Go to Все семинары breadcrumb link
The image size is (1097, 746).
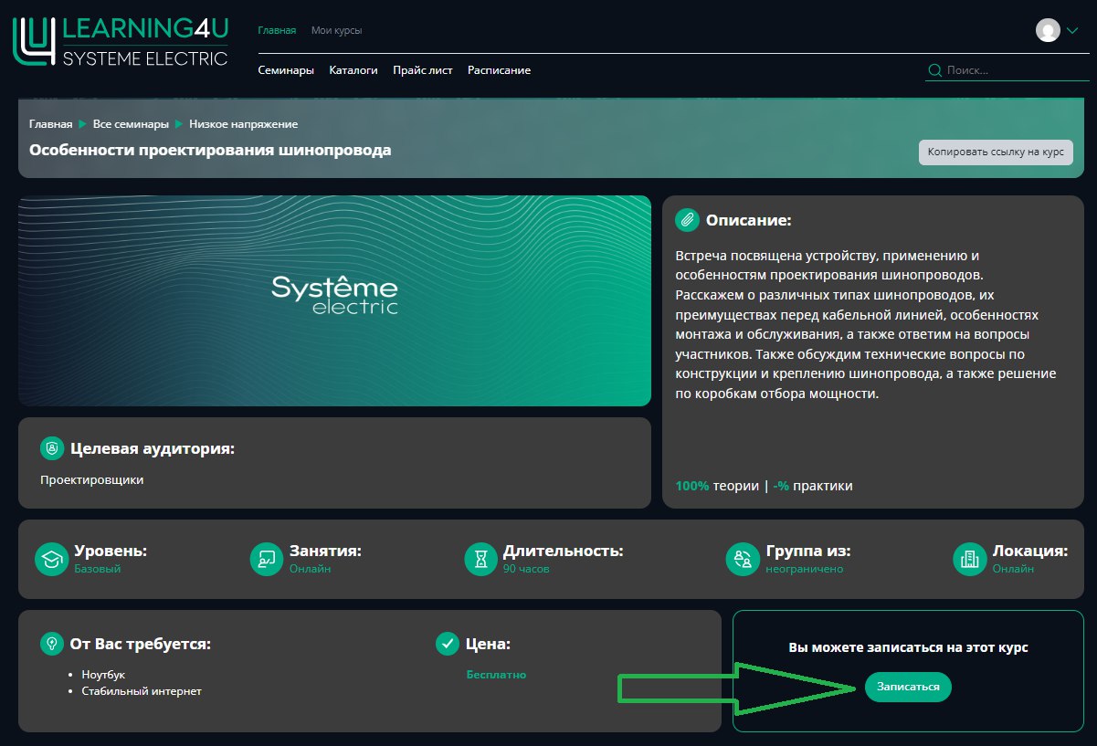[x=131, y=124]
